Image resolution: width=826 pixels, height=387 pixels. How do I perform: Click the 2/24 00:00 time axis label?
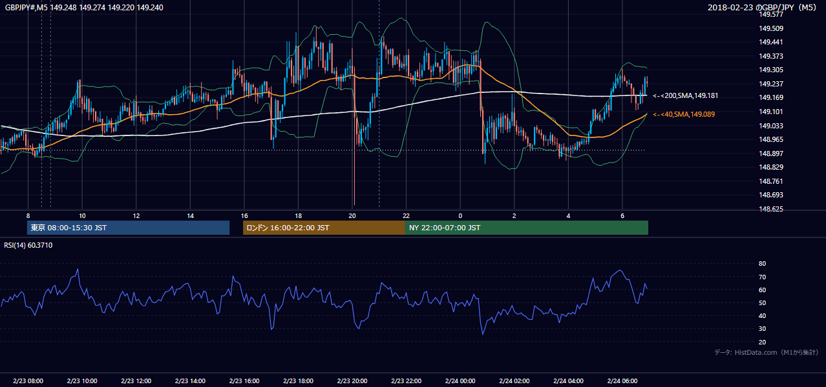[x=460, y=381]
